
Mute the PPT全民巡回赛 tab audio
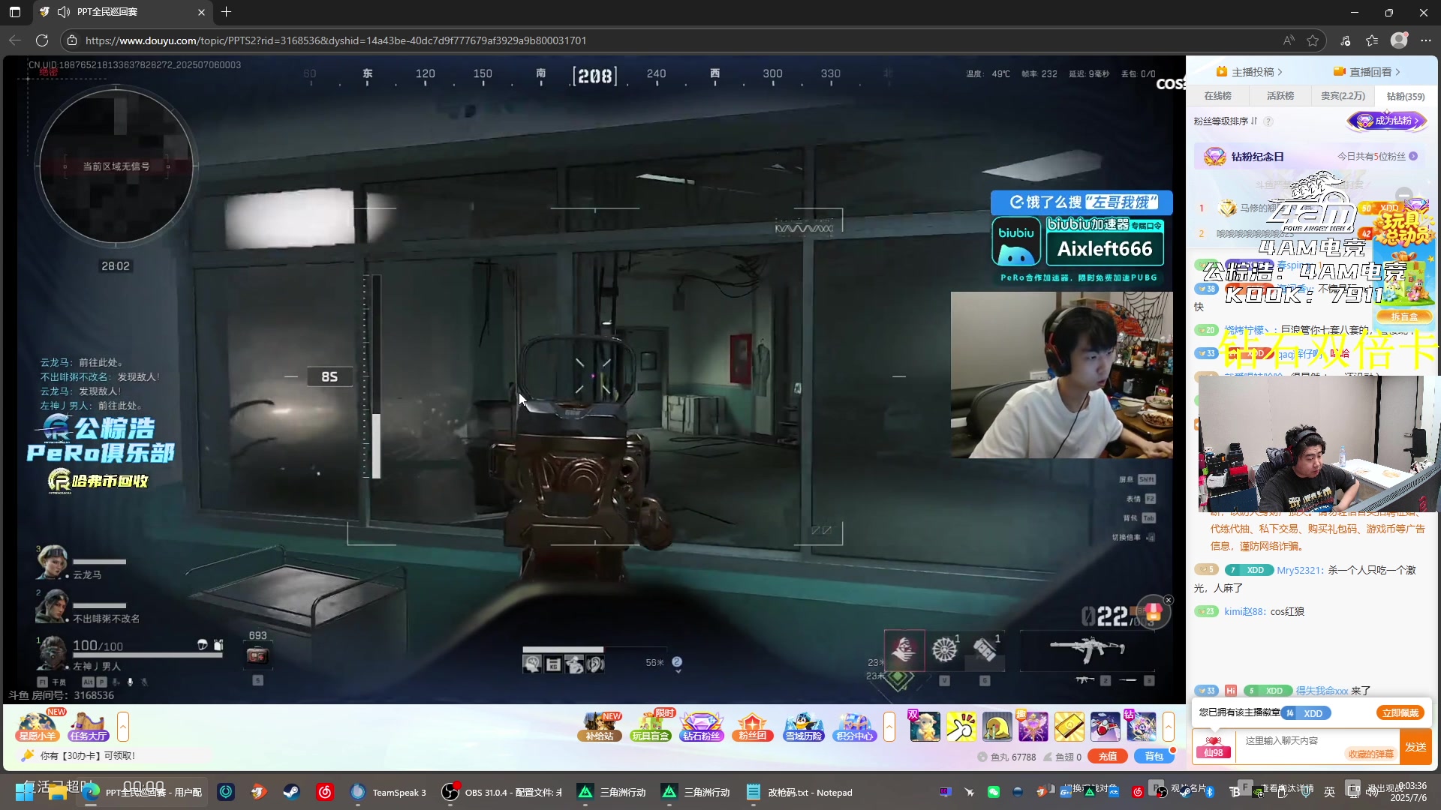point(64,12)
